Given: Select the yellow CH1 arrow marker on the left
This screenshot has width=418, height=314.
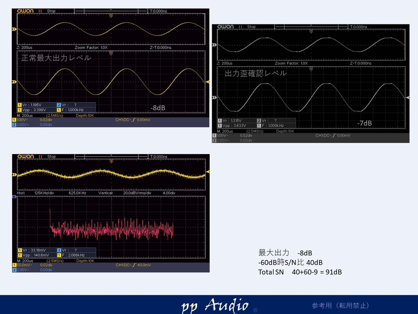Looking at the screenshot, I should coord(14,30).
